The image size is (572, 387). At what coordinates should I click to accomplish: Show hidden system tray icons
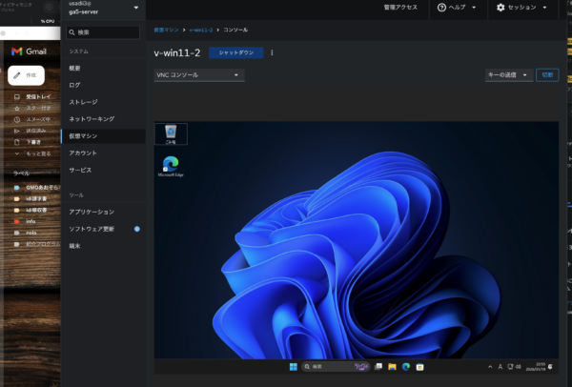tap(490, 366)
